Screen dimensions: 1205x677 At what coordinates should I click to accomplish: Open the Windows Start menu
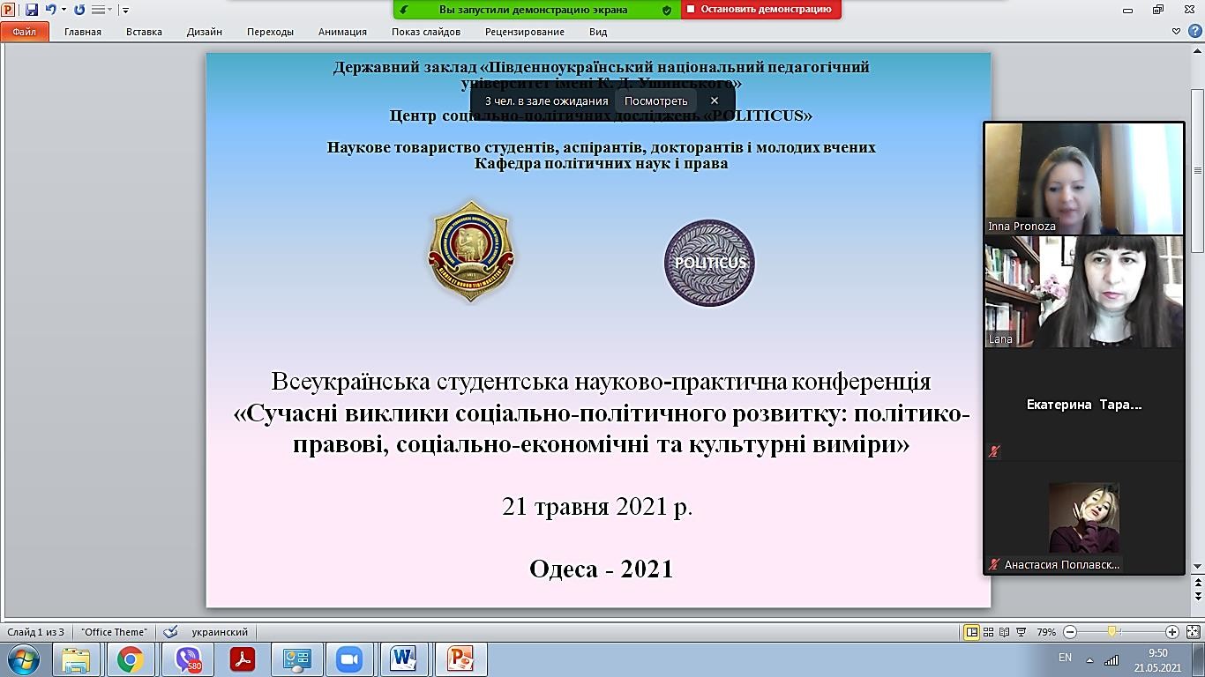[x=22, y=659]
